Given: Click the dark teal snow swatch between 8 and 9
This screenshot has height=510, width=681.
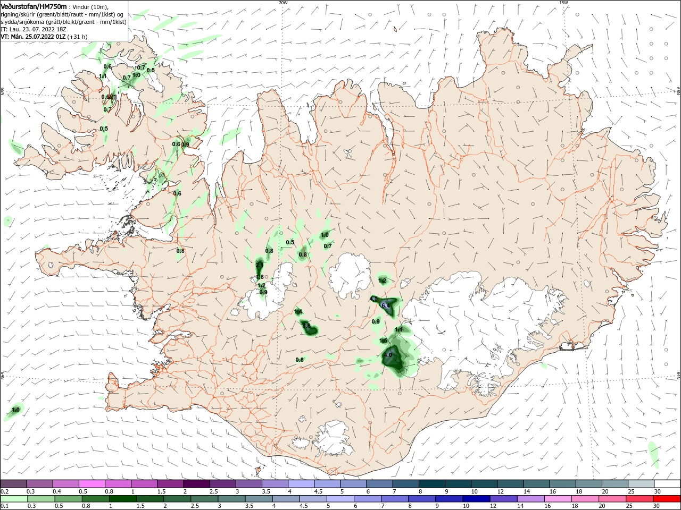Looking at the screenshot, I should 431,484.
